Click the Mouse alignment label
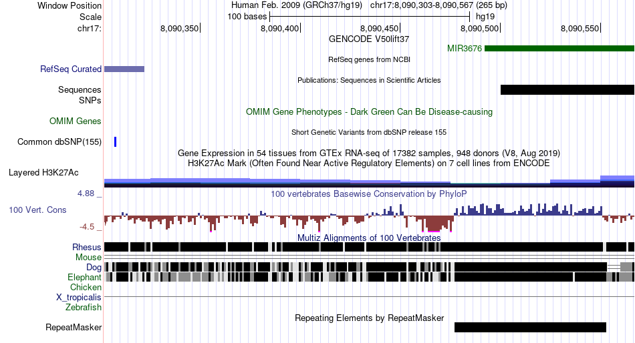Image resolution: width=635 pixels, height=343 pixels. [x=88, y=258]
